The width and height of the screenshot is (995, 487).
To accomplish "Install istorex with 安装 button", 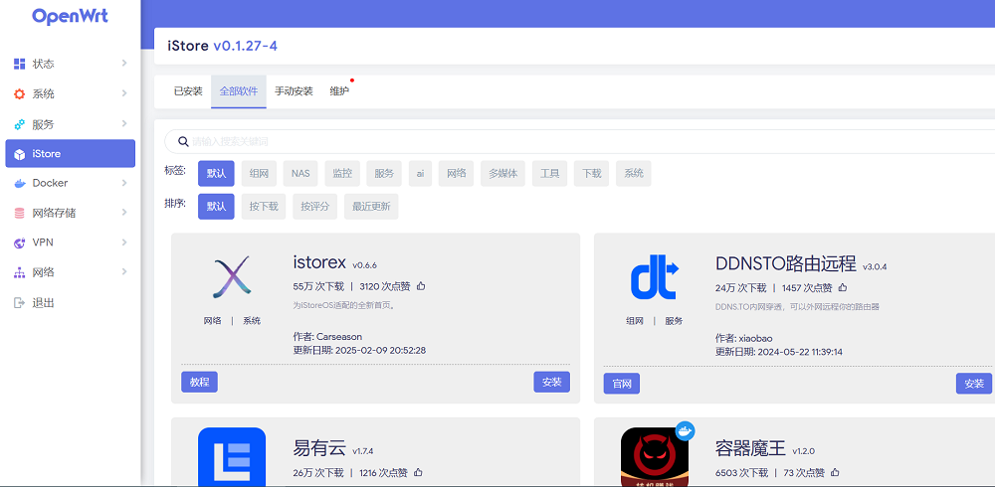I will click(551, 382).
